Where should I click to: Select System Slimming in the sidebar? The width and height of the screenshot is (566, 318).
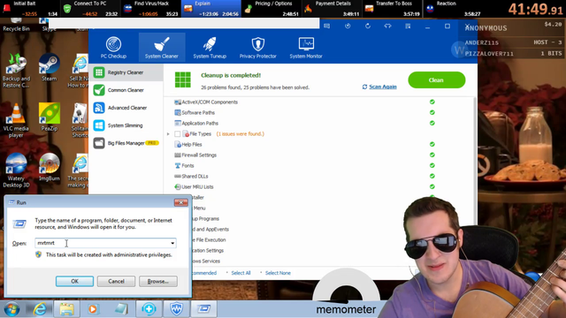click(x=126, y=125)
